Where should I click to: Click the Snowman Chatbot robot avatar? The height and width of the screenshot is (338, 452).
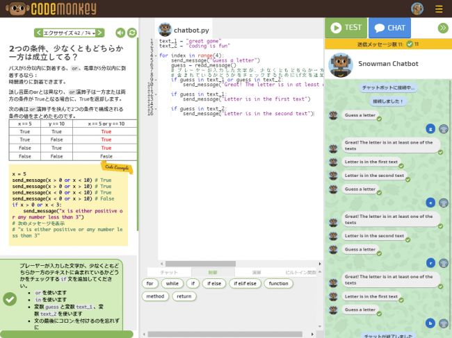tap(341, 64)
